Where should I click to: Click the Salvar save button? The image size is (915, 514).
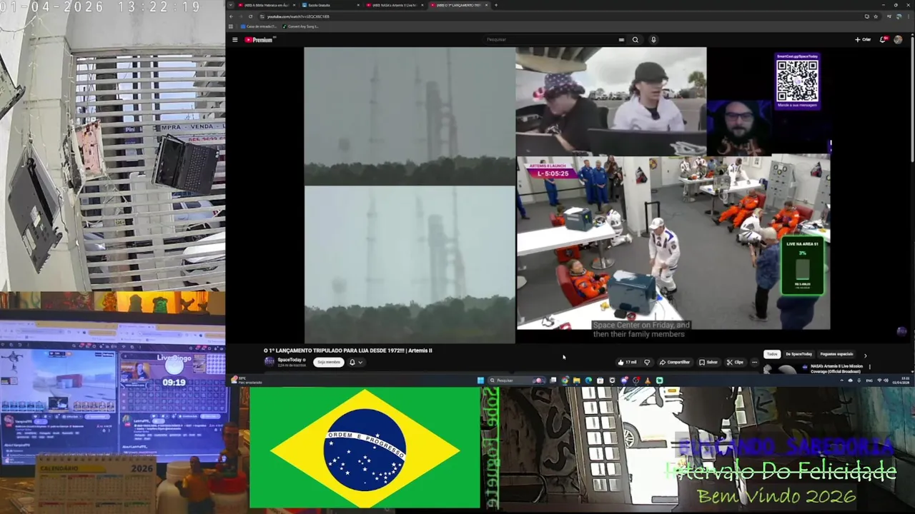[708, 362]
